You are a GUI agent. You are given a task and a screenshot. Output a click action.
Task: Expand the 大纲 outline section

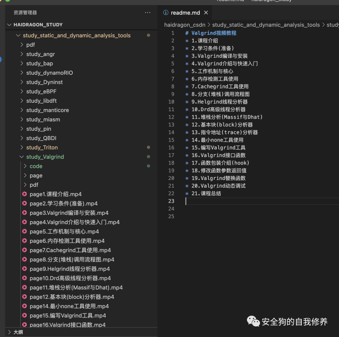click(9, 332)
